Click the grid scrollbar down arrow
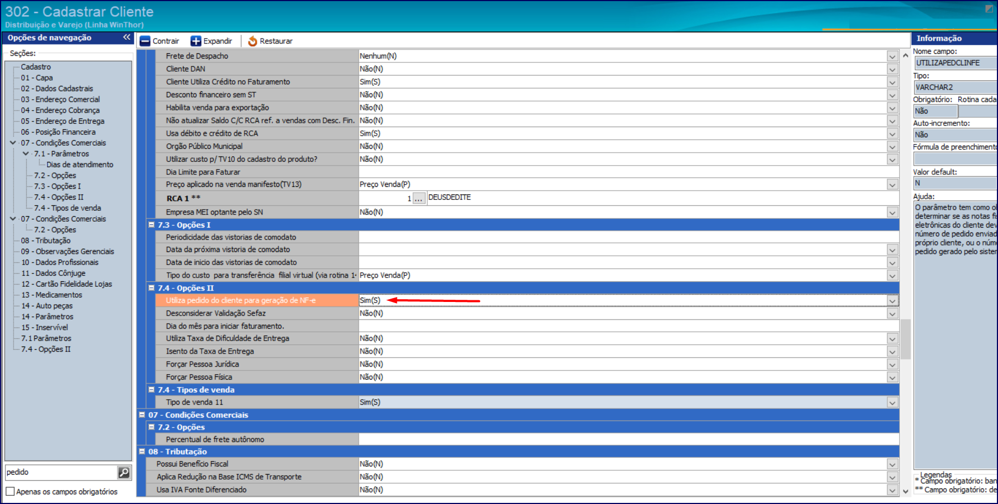Viewport: 998px width, 504px height. 905,491
